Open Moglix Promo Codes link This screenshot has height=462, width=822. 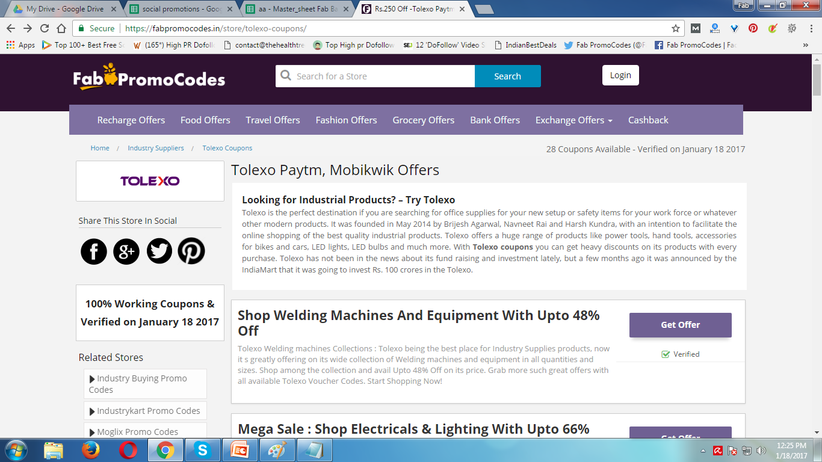(145, 431)
